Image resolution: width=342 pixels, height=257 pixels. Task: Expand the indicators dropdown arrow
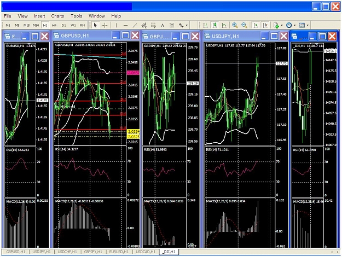click(x=282, y=25)
